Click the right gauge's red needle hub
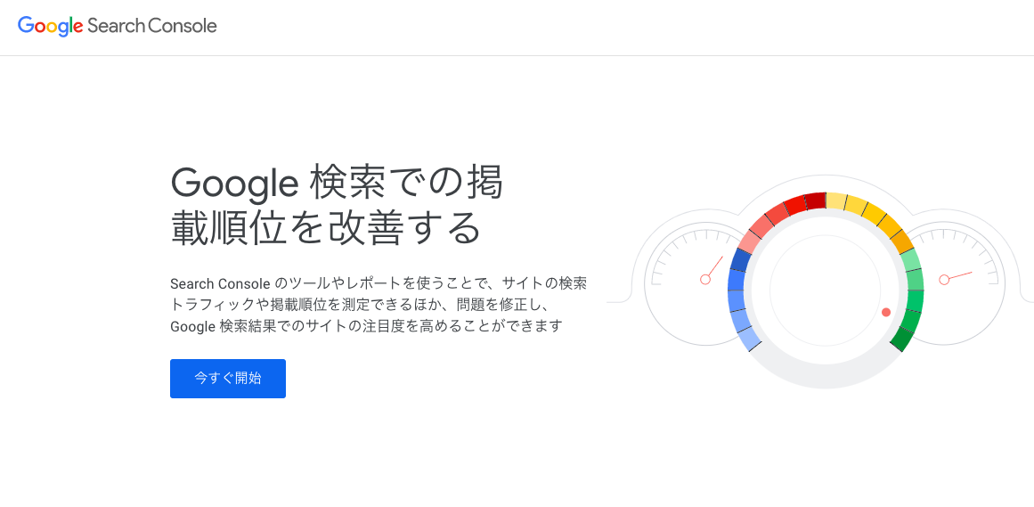Screen dimensions: 1034x507 point(944,280)
